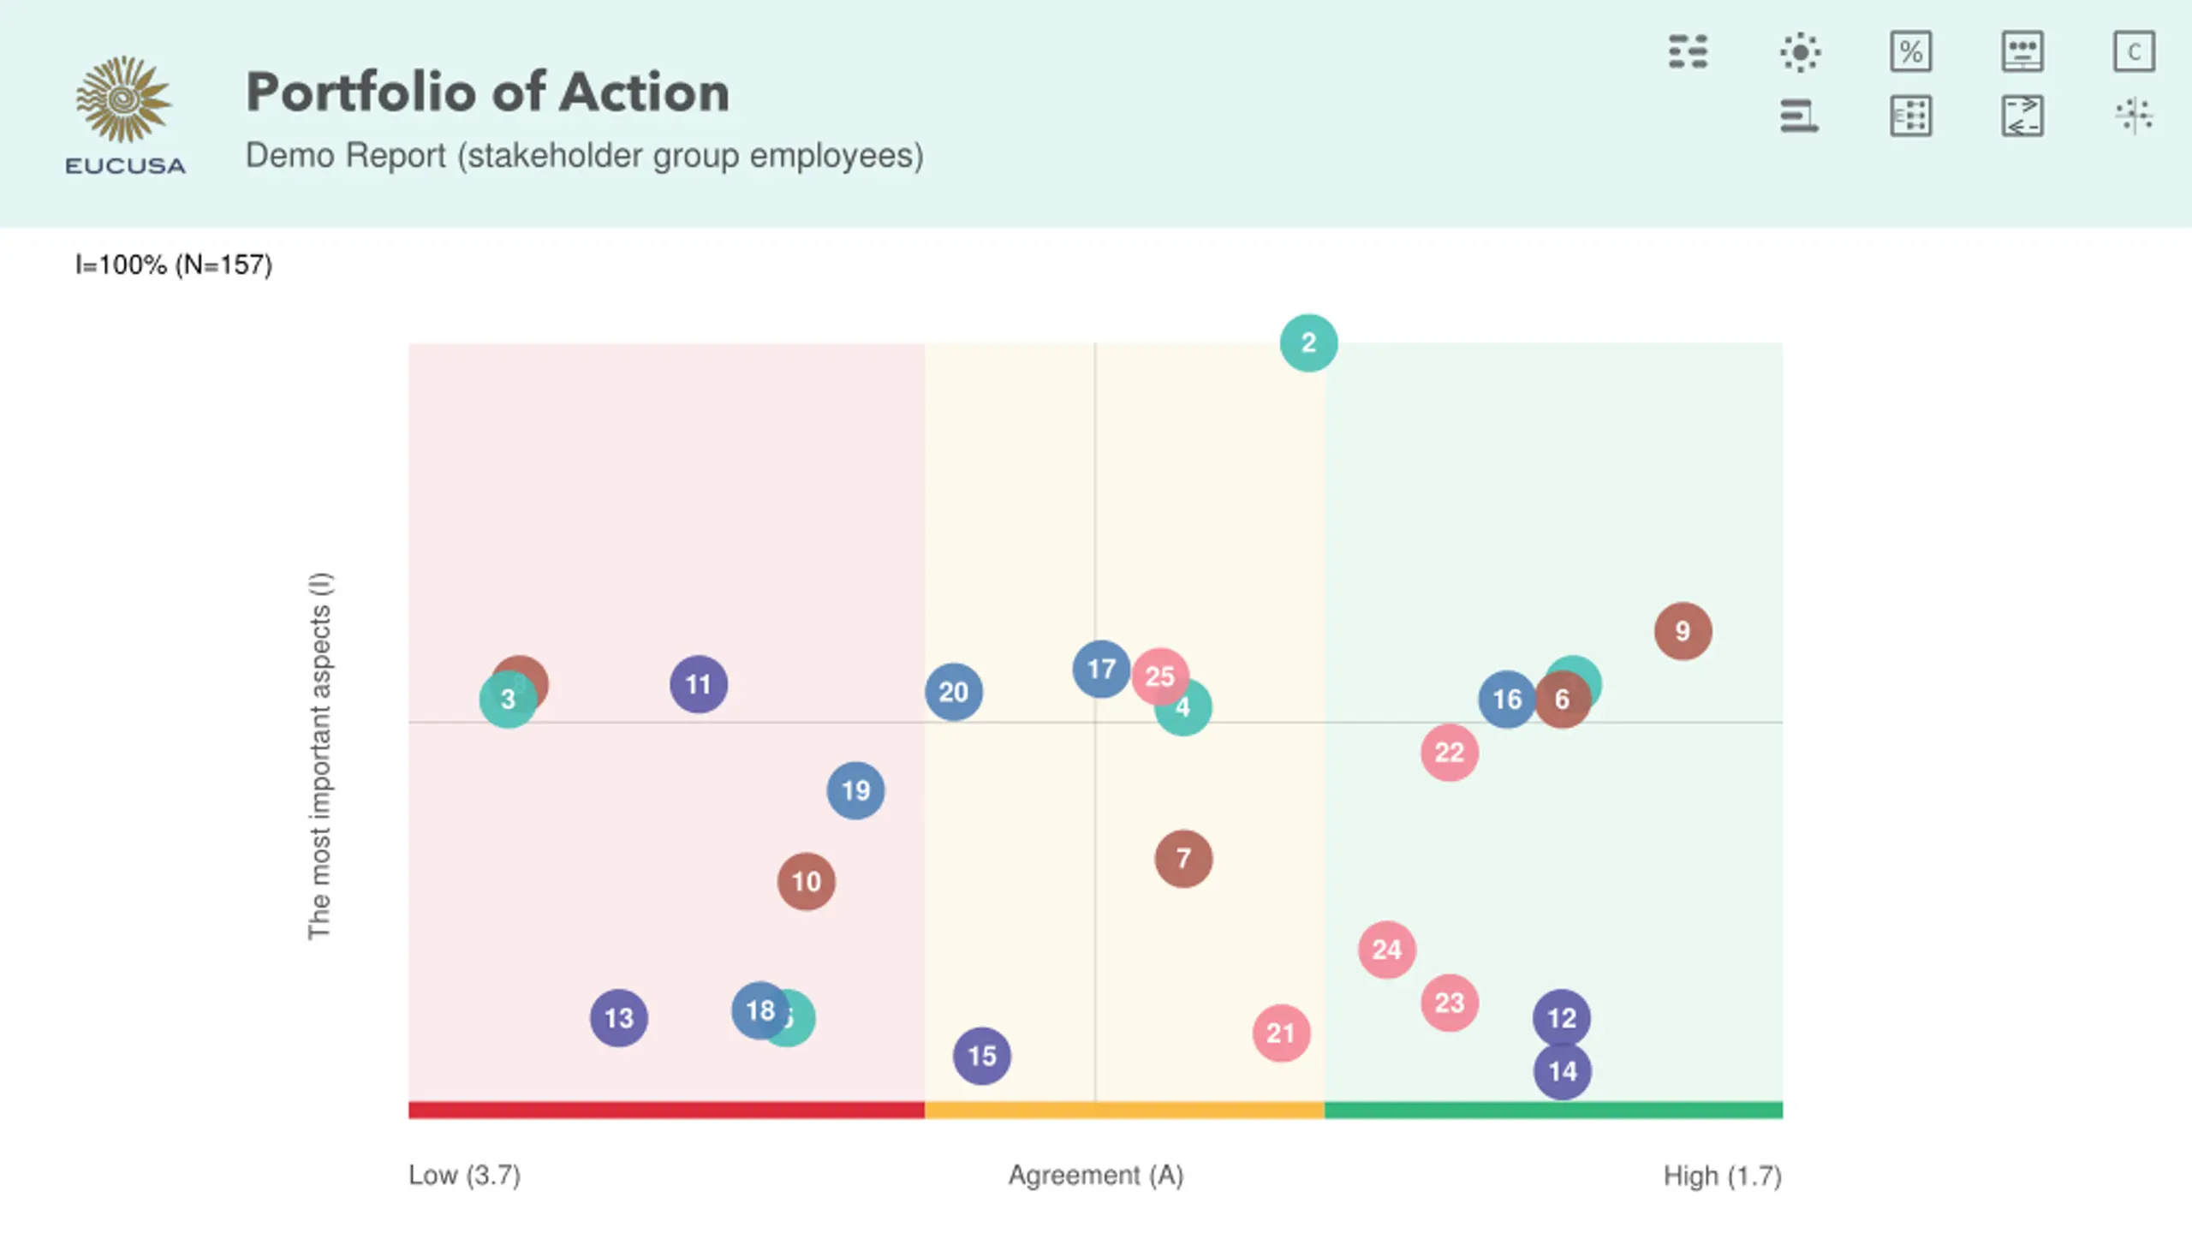The width and height of the screenshot is (2192, 1233).
Task: Select bubble number 9 in green zone
Action: (x=1683, y=632)
